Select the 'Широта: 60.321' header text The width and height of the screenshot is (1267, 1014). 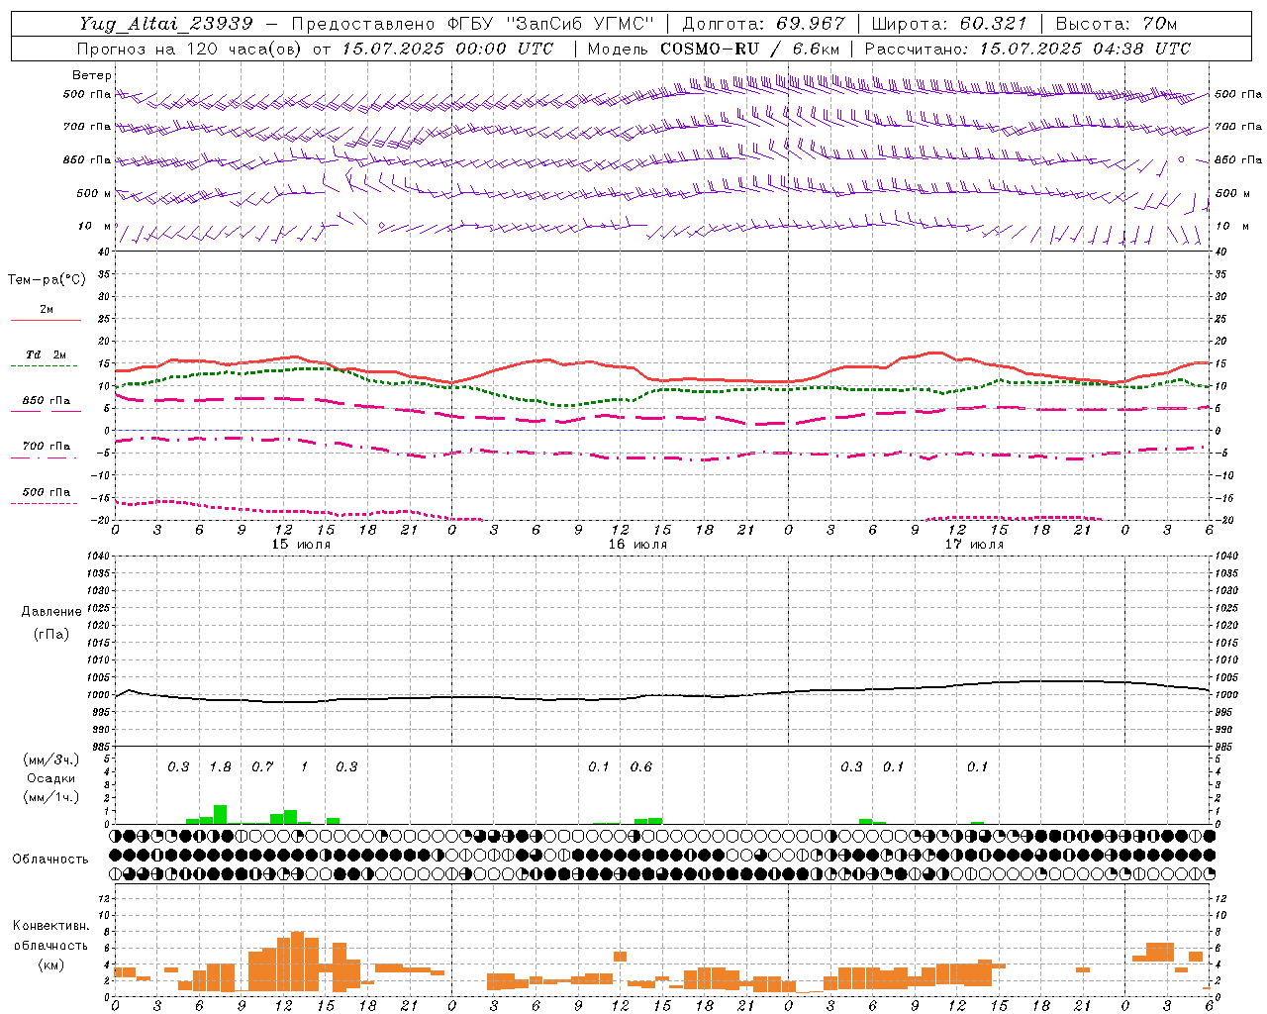[x=949, y=24]
